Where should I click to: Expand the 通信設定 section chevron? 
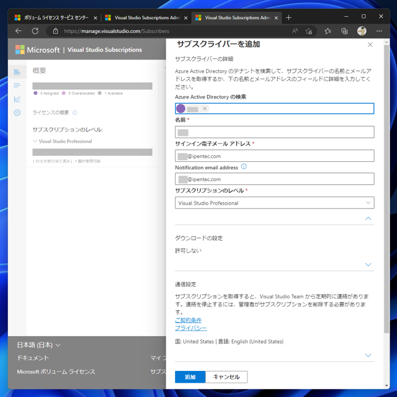tap(368, 355)
